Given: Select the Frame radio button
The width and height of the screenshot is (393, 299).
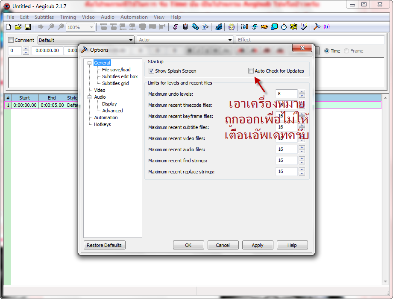Looking at the screenshot, I should pos(346,51).
